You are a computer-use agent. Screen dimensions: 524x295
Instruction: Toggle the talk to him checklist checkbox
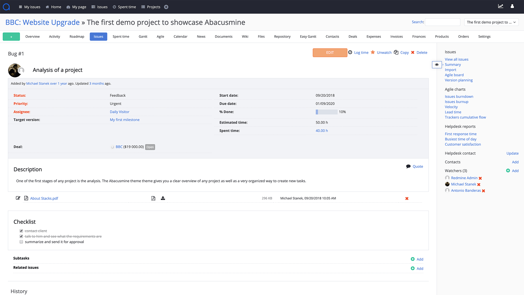(x=21, y=236)
